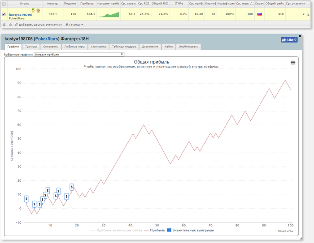Open the 'Достижения' tab
The width and height of the screenshot is (314, 243).
click(150, 47)
